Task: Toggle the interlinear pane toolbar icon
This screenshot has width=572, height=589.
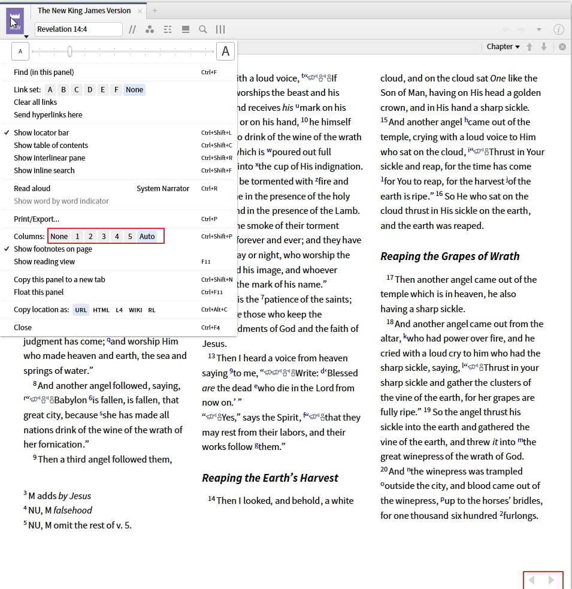Action: [186, 29]
